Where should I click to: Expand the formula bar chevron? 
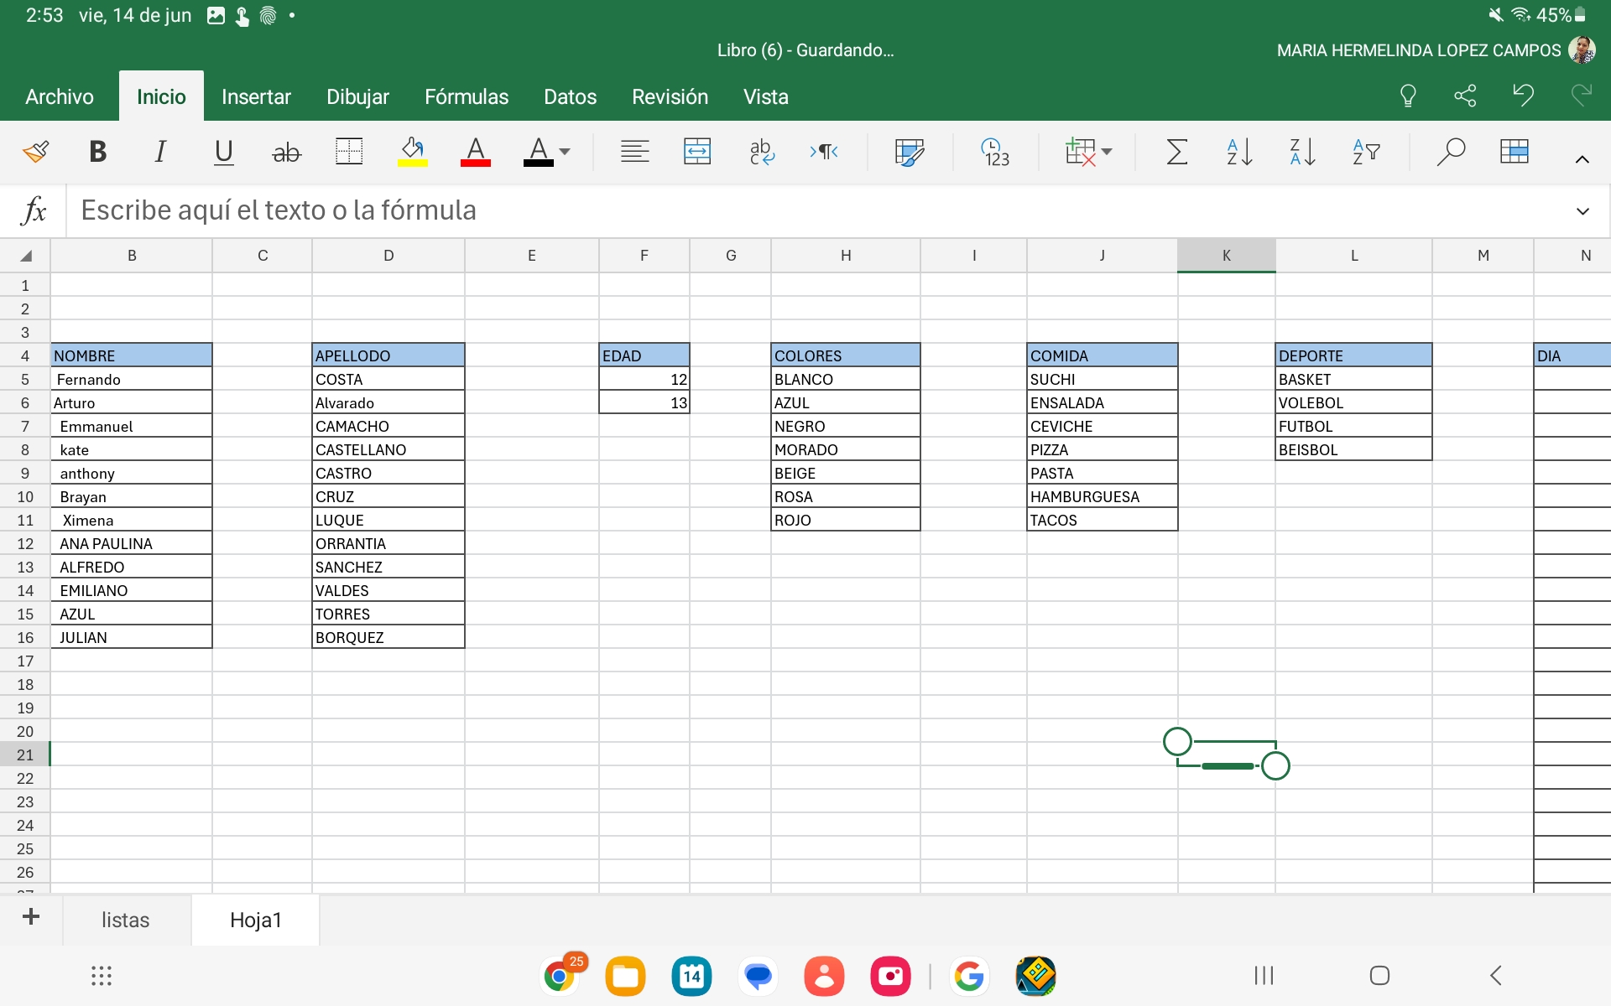1582,211
